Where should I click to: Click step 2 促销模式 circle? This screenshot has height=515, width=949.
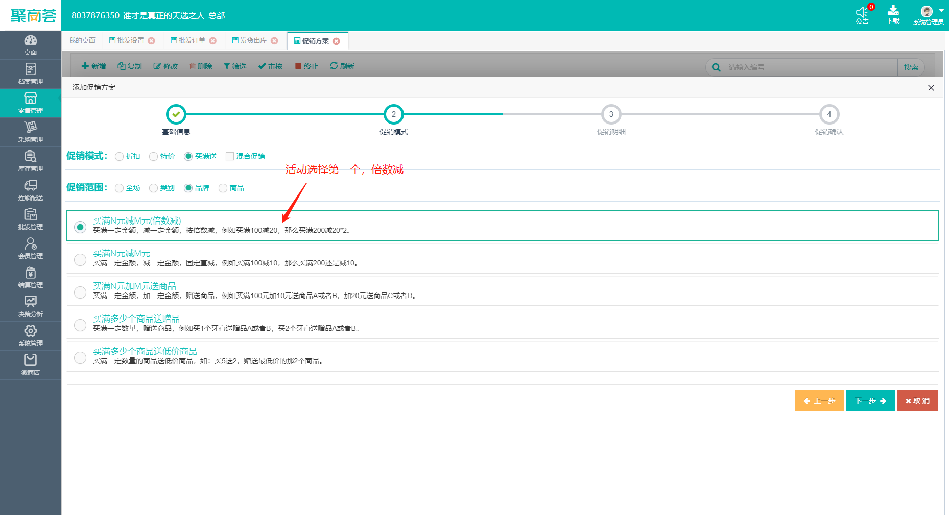click(x=394, y=114)
